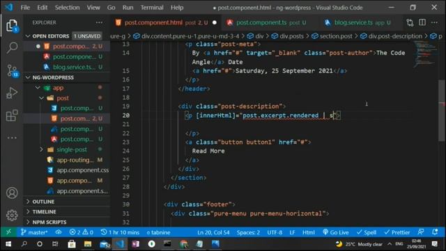Open Source Control view in activity bar
The width and height of the screenshot is (446, 251).
(x=12, y=70)
